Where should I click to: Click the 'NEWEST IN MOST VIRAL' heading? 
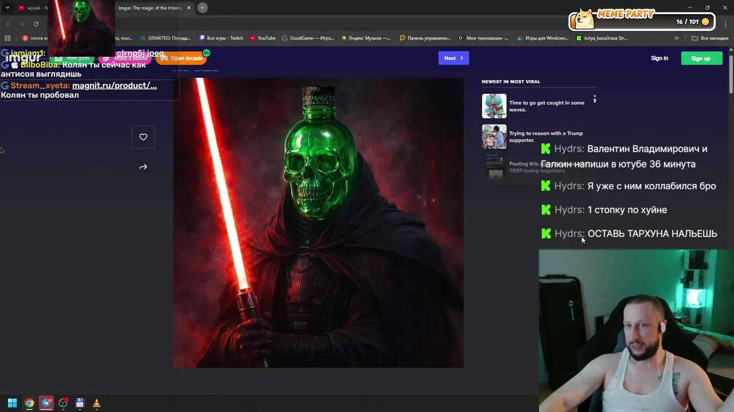[511, 81]
